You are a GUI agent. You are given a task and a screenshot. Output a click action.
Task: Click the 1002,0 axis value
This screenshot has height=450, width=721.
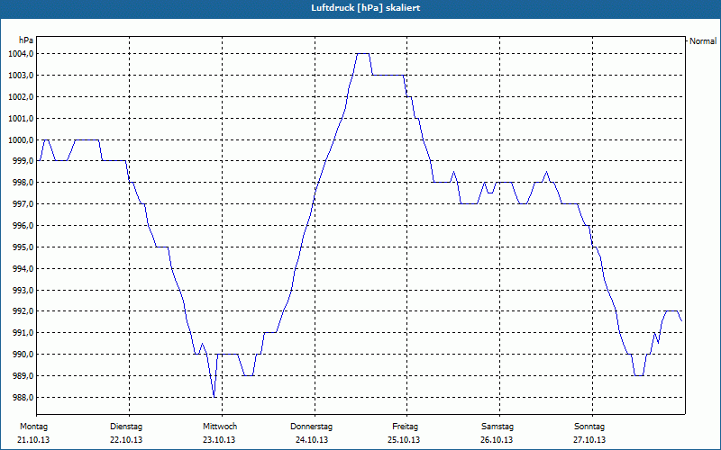21,97
